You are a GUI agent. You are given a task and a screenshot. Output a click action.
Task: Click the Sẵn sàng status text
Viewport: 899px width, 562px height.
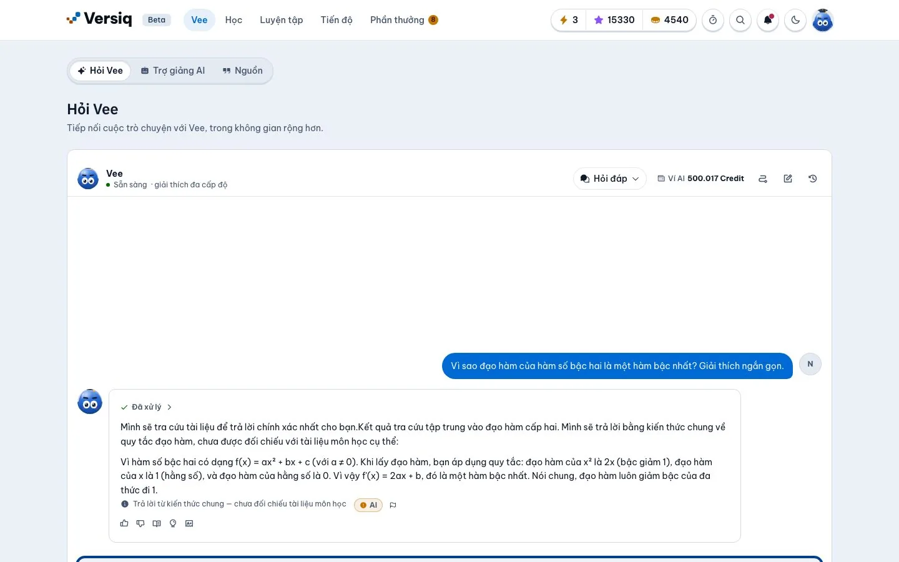click(x=130, y=185)
